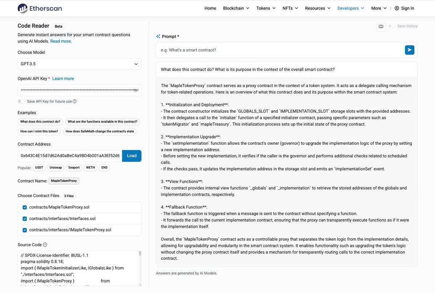The height and width of the screenshot is (293, 435).
Task: Click the Source Code scrollbar
Action: 140,253
